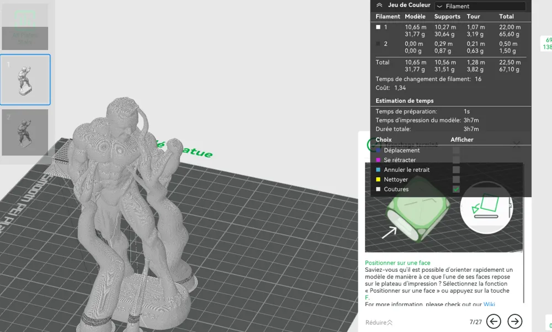This screenshot has width=552, height=332.
Task: Click Temps de changement de filament text
Action: (423, 80)
